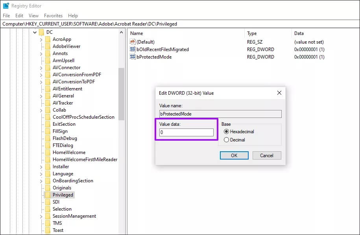Select the OnBoardingSection tree key
The height and width of the screenshot is (235, 360).
73,181
